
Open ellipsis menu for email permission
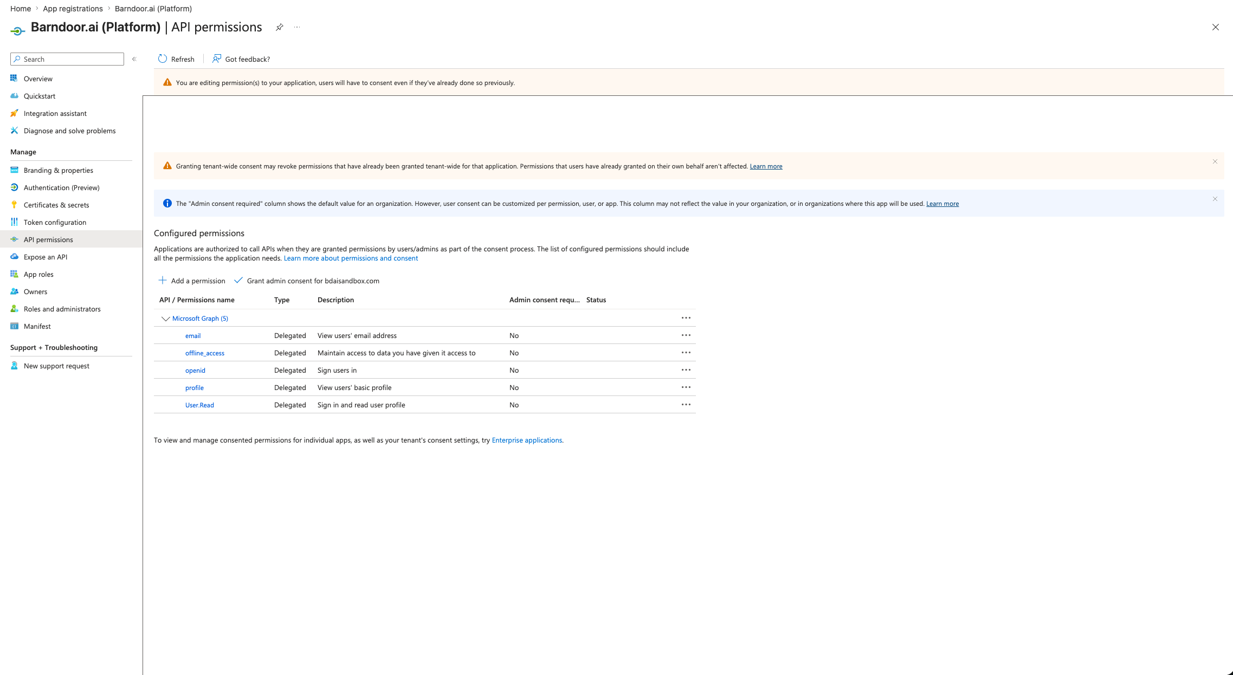coord(686,335)
